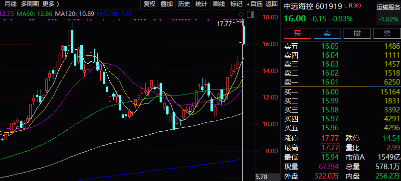Open the 复权 adjustment menu

click(x=150, y=4)
